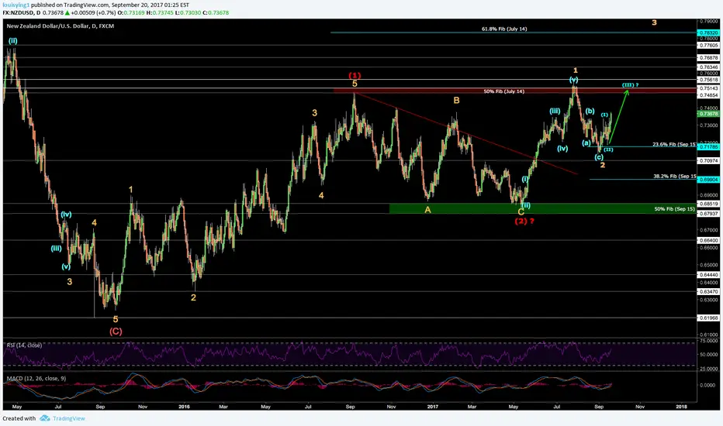Click the current price tag 0.73678 on axis
The width and height of the screenshot is (723, 426).
pos(709,113)
